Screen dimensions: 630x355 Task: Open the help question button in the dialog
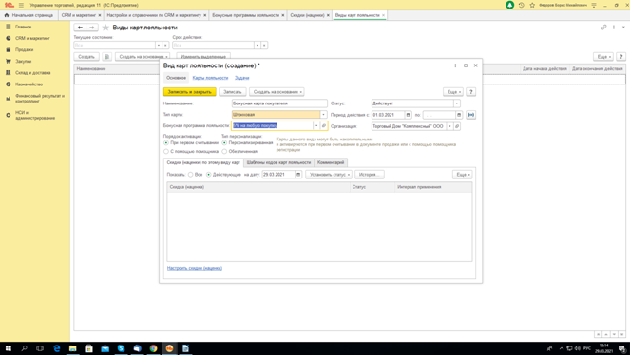471,92
